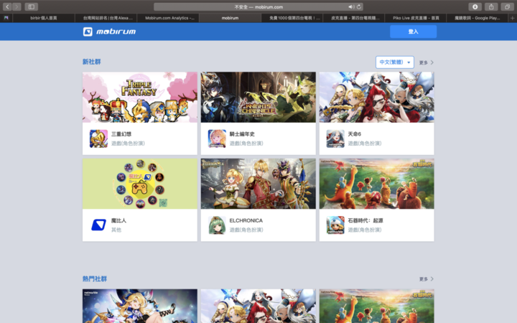
Task: Click the 三重幻想 community title
Action: (x=121, y=134)
